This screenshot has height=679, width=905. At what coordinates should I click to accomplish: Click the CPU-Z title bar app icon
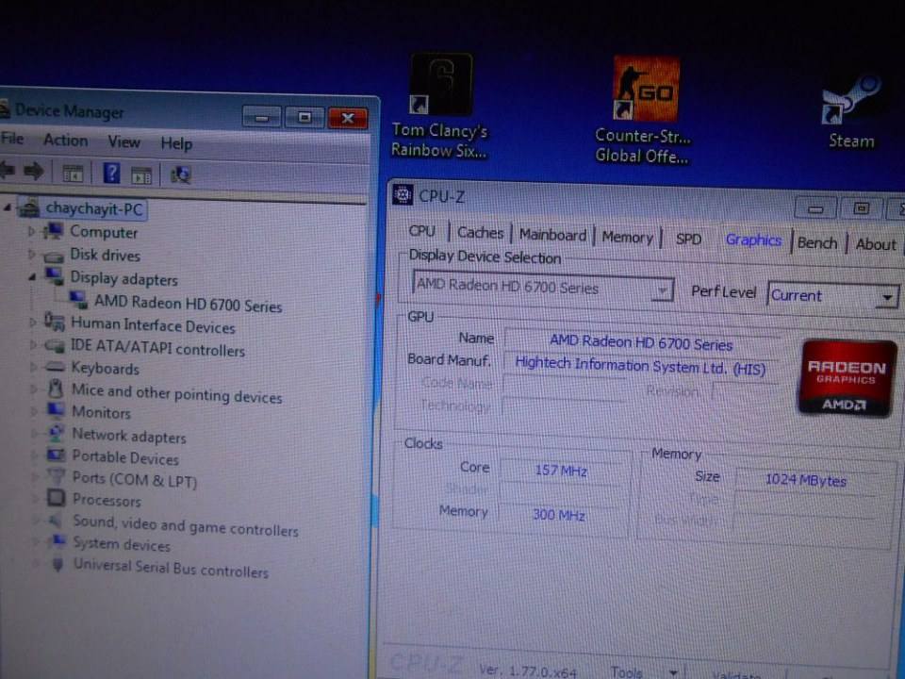(403, 195)
